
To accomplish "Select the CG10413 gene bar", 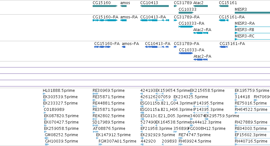I will click(155, 6).
